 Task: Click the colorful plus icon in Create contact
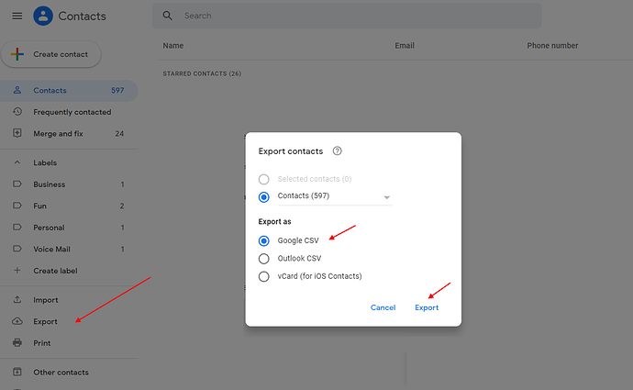click(x=17, y=54)
